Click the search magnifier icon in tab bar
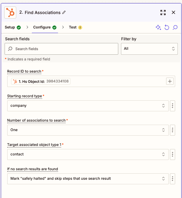The height and width of the screenshot is (198, 182). 175,27
